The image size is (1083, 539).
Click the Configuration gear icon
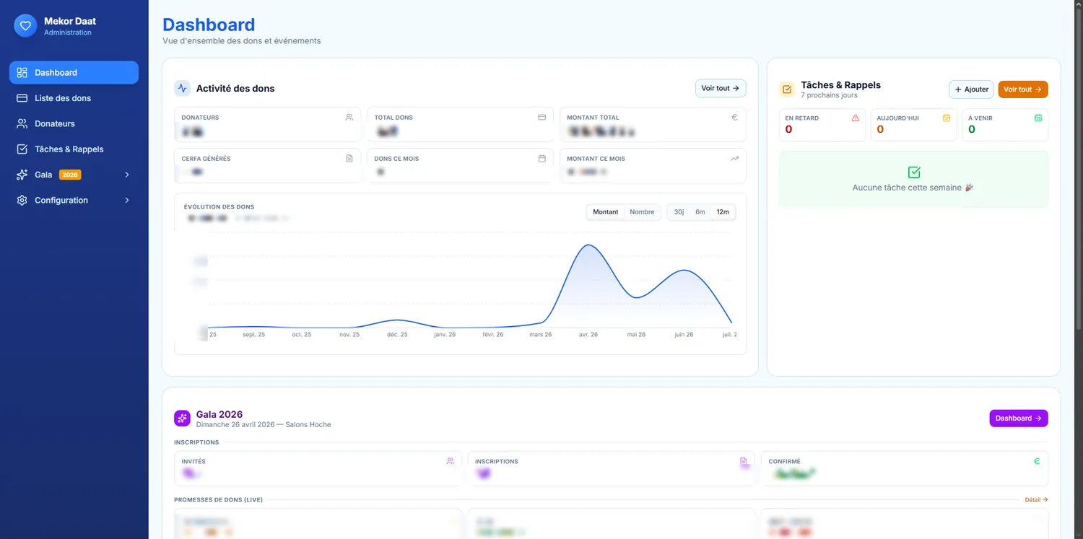22,200
